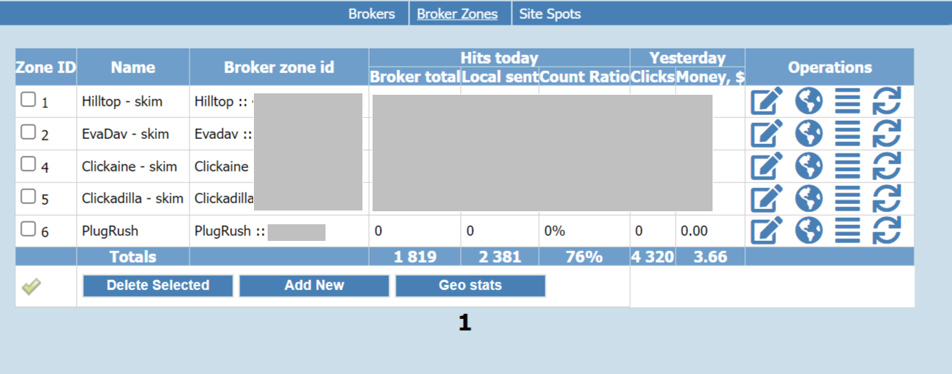
Task: Open globe geo icon for Hilltop - skim
Action: pyautogui.click(x=809, y=101)
